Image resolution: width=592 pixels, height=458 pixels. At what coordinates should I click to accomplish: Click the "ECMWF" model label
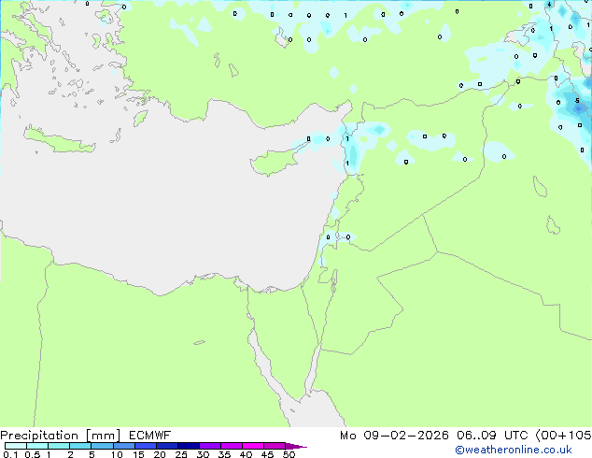point(150,436)
